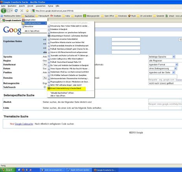The width and height of the screenshot is (182, 172).
Task: Open the Datei menu
Action: [3, 6]
